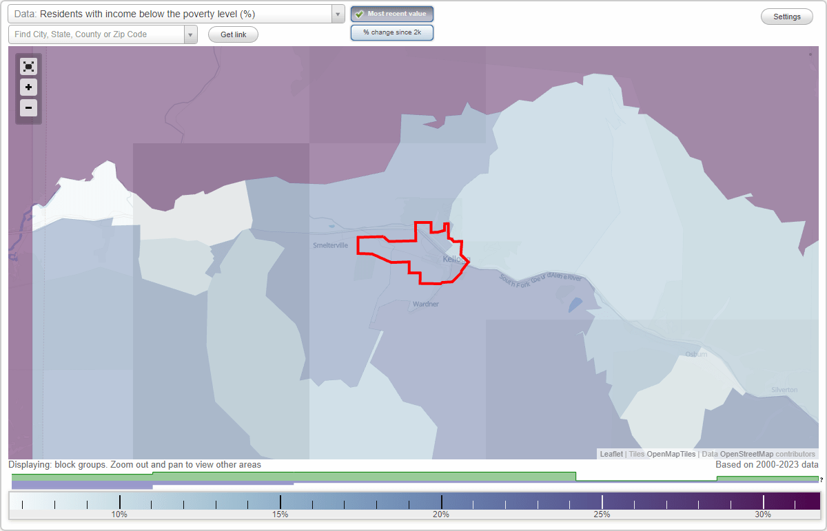Click the 20% mark on color legend
Image resolution: width=827 pixels, height=531 pixels.
(x=441, y=514)
